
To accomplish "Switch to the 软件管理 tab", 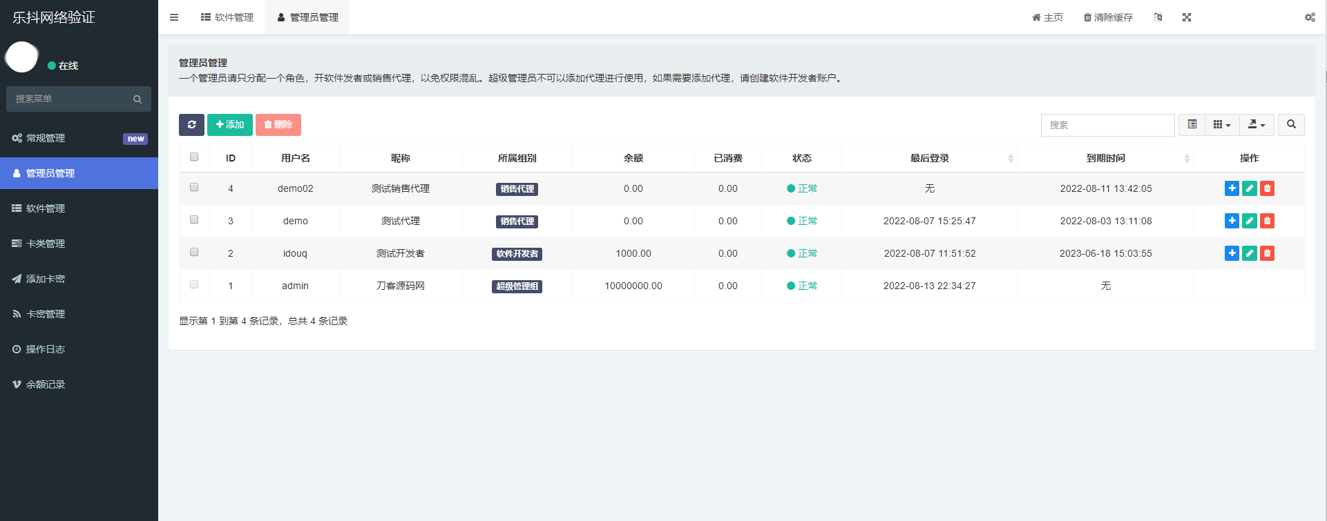I will pos(227,17).
